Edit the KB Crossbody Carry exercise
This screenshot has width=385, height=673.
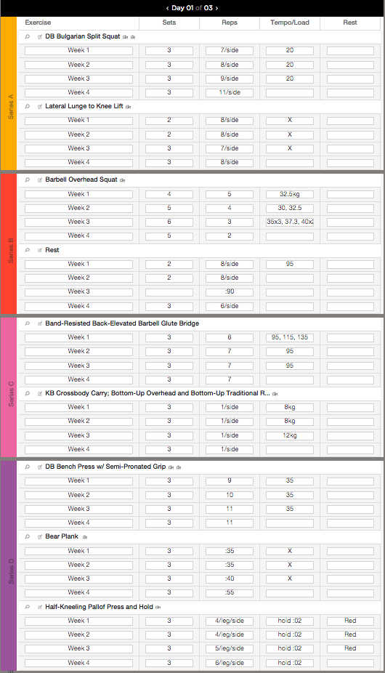40,394
